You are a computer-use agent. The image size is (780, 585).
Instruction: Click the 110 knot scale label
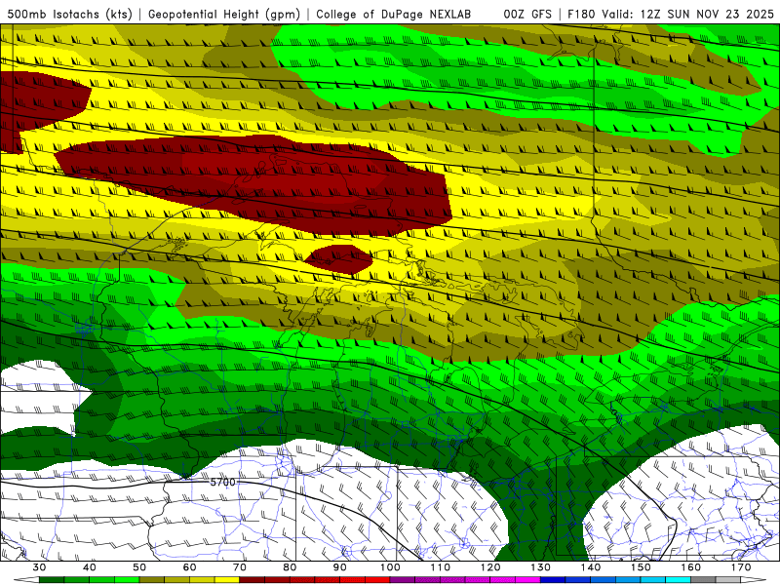click(x=441, y=567)
